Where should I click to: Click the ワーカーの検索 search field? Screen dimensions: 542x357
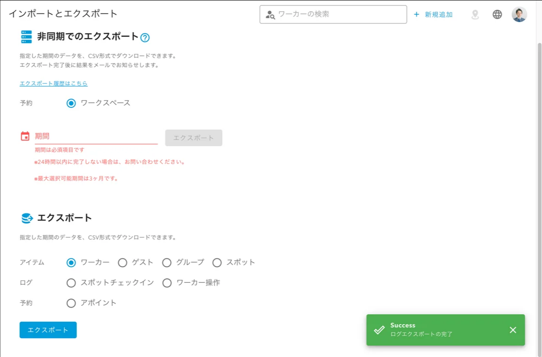[333, 14]
